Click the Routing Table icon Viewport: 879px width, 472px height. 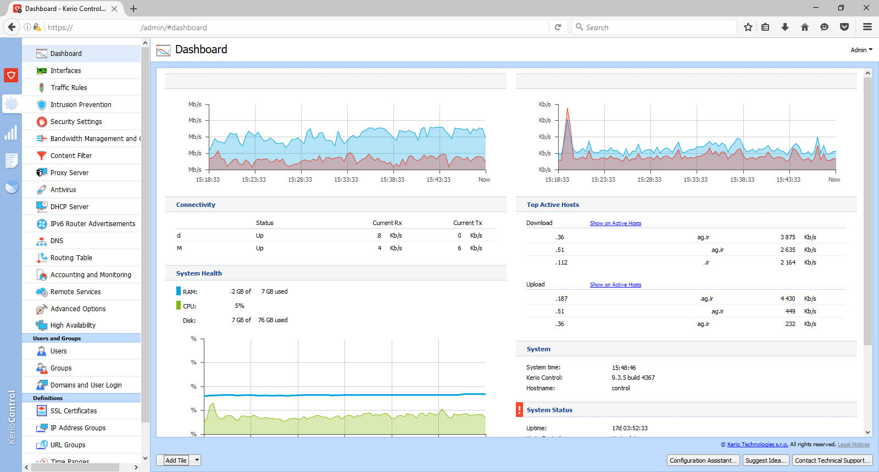click(x=42, y=257)
